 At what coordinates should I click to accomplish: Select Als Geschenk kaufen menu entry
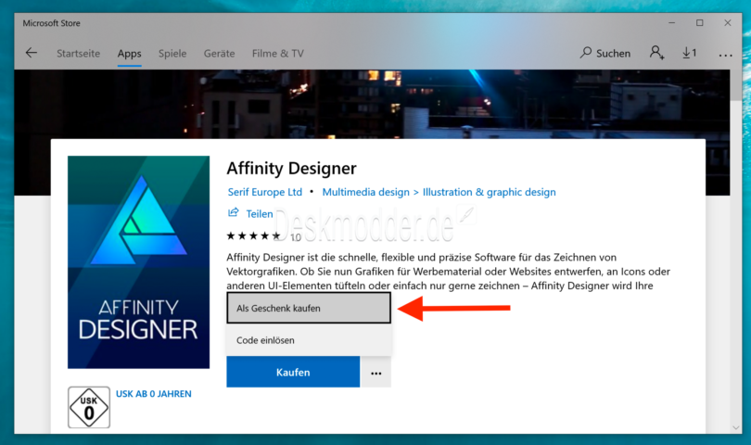click(x=309, y=308)
